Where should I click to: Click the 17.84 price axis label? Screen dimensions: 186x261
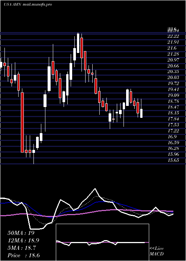tap(173, 119)
